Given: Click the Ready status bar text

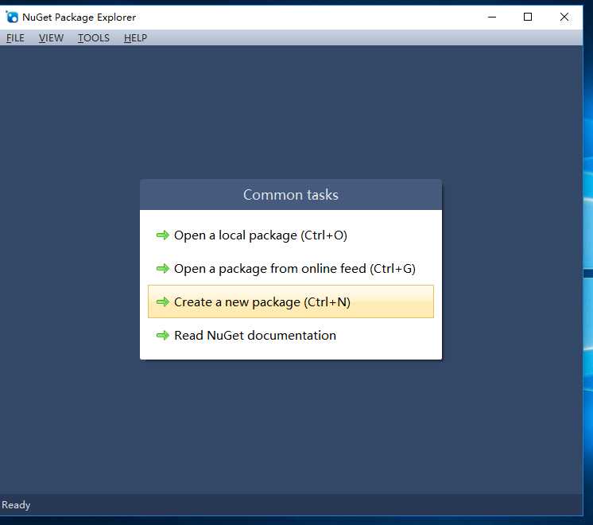Looking at the screenshot, I should pyautogui.click(x=16, y=505).
